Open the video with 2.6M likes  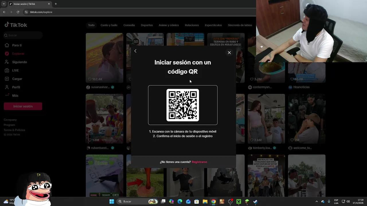click(x=266, y=119)
